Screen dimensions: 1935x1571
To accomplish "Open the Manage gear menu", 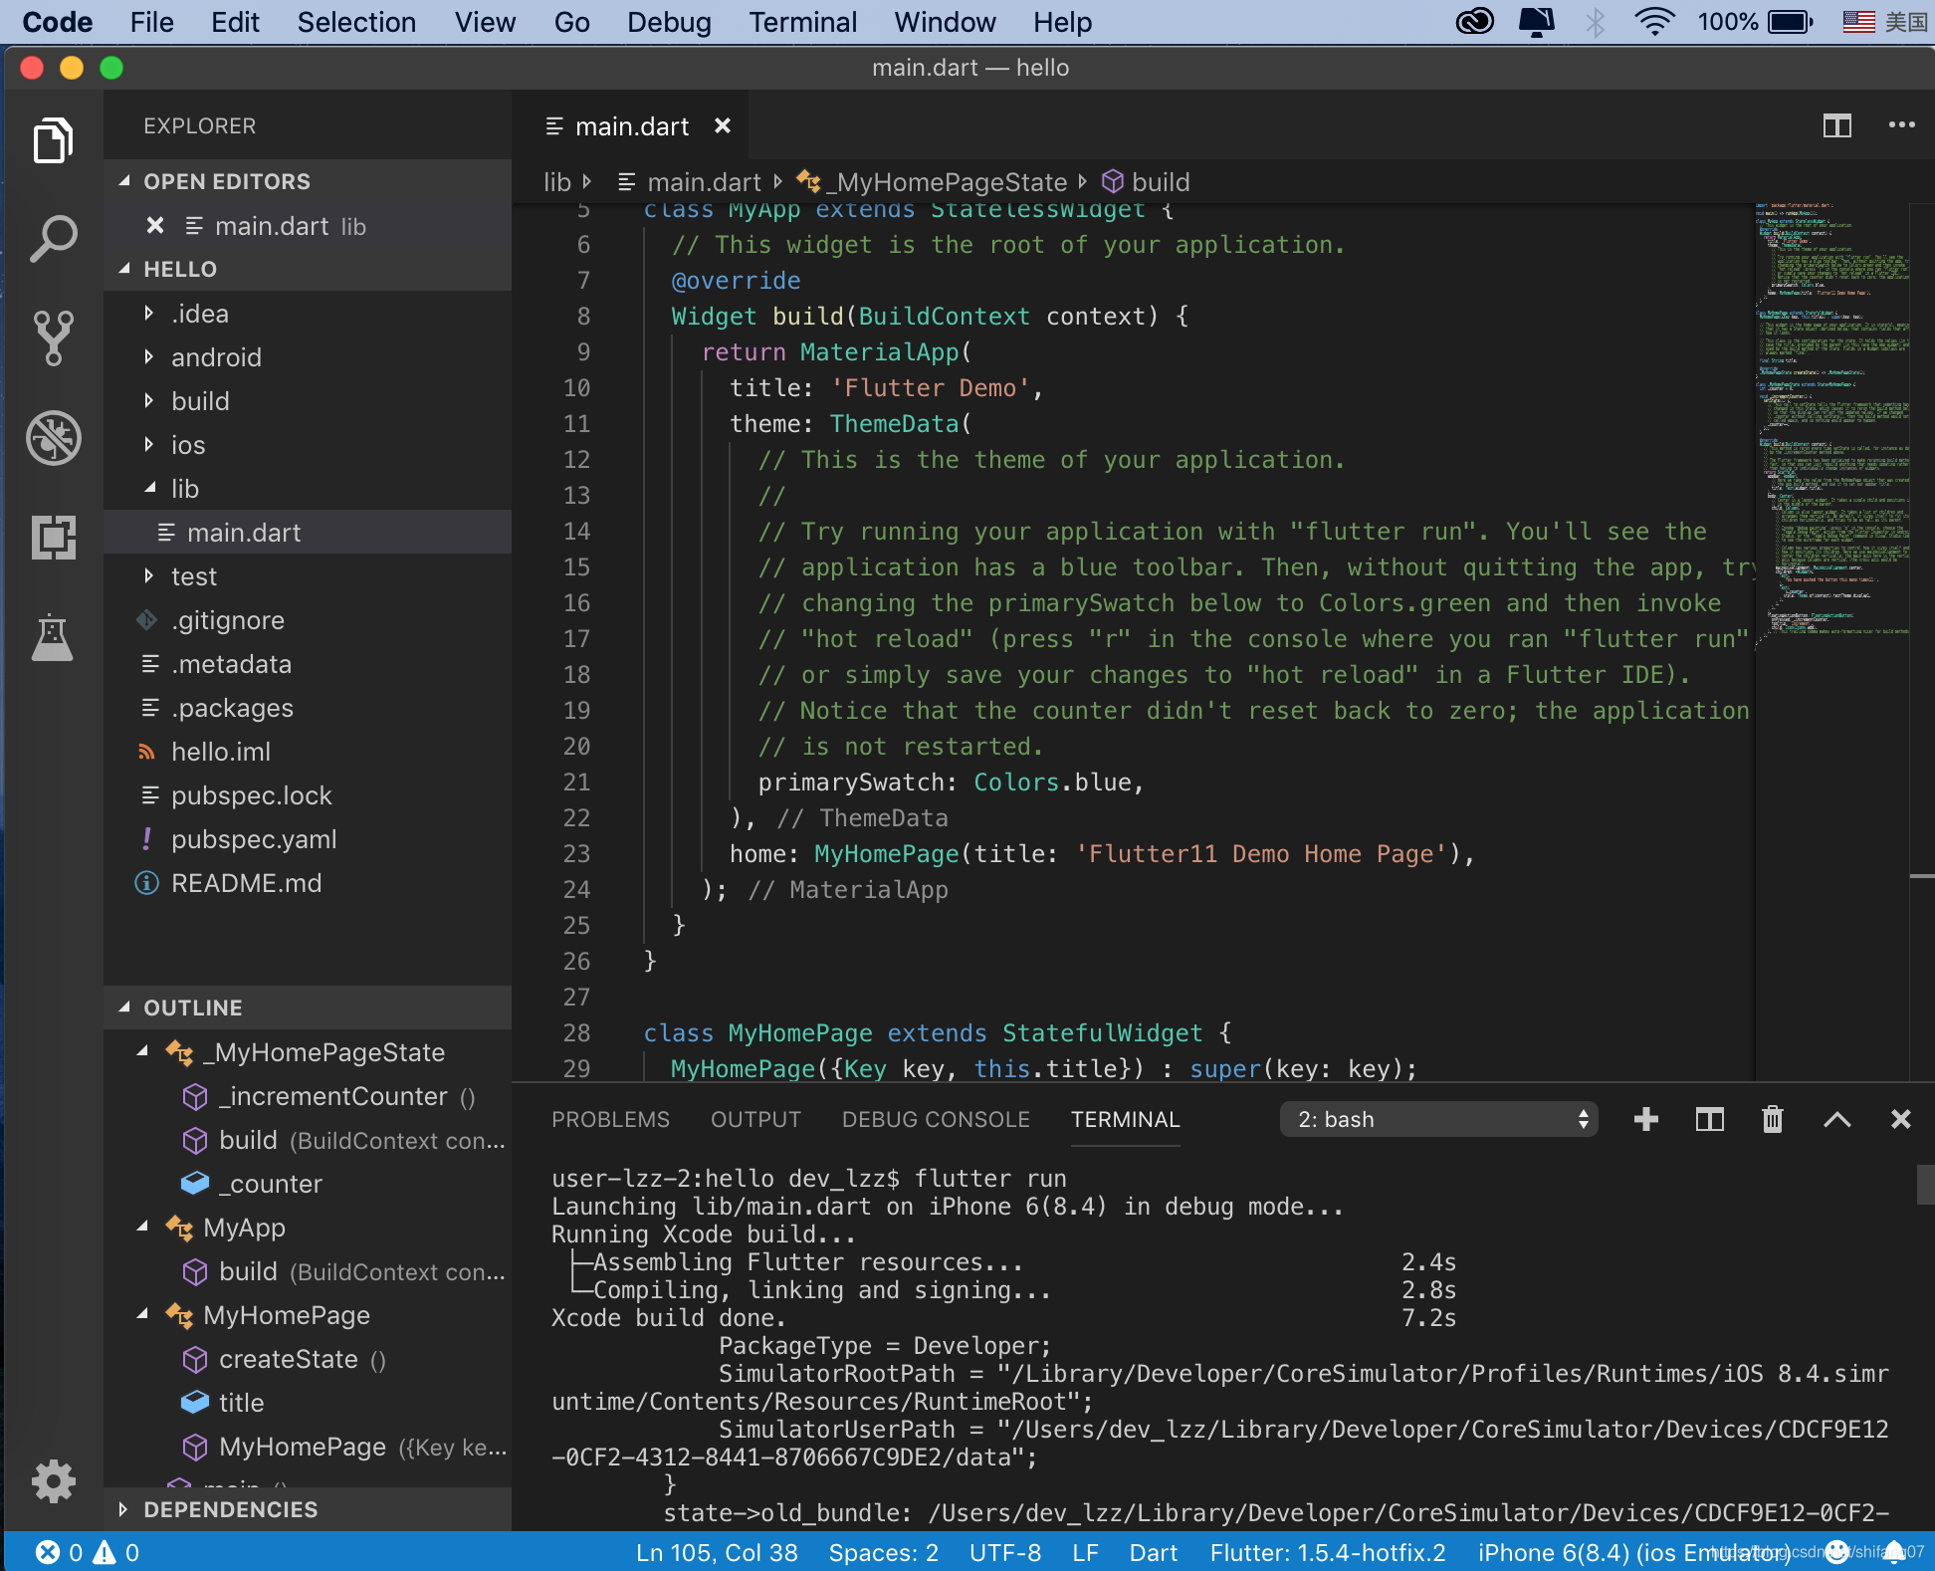I will click(53, 1481).
